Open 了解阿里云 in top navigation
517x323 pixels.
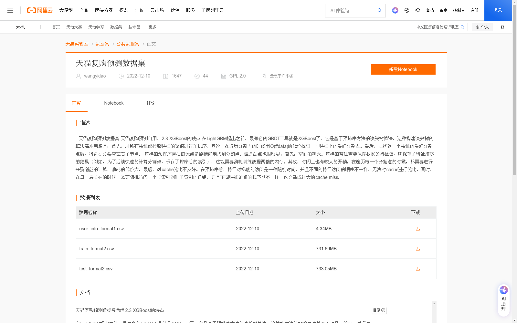213,10
